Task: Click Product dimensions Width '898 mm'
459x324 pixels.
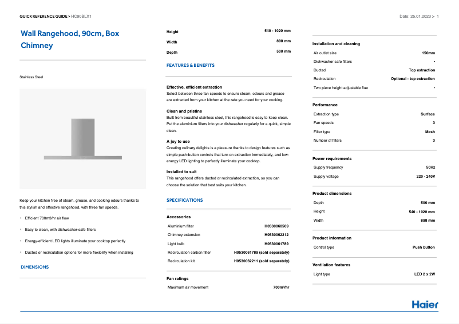Action: (x=428, y=220)
